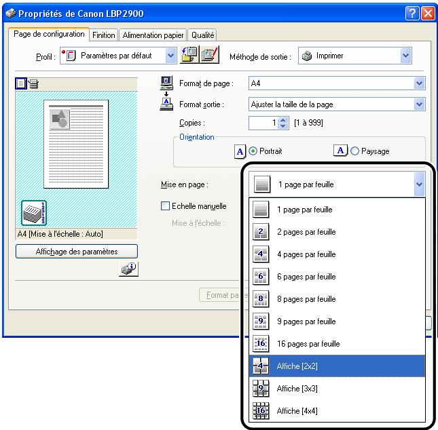Choose 4 pages par feuille option

coord(337,254)
